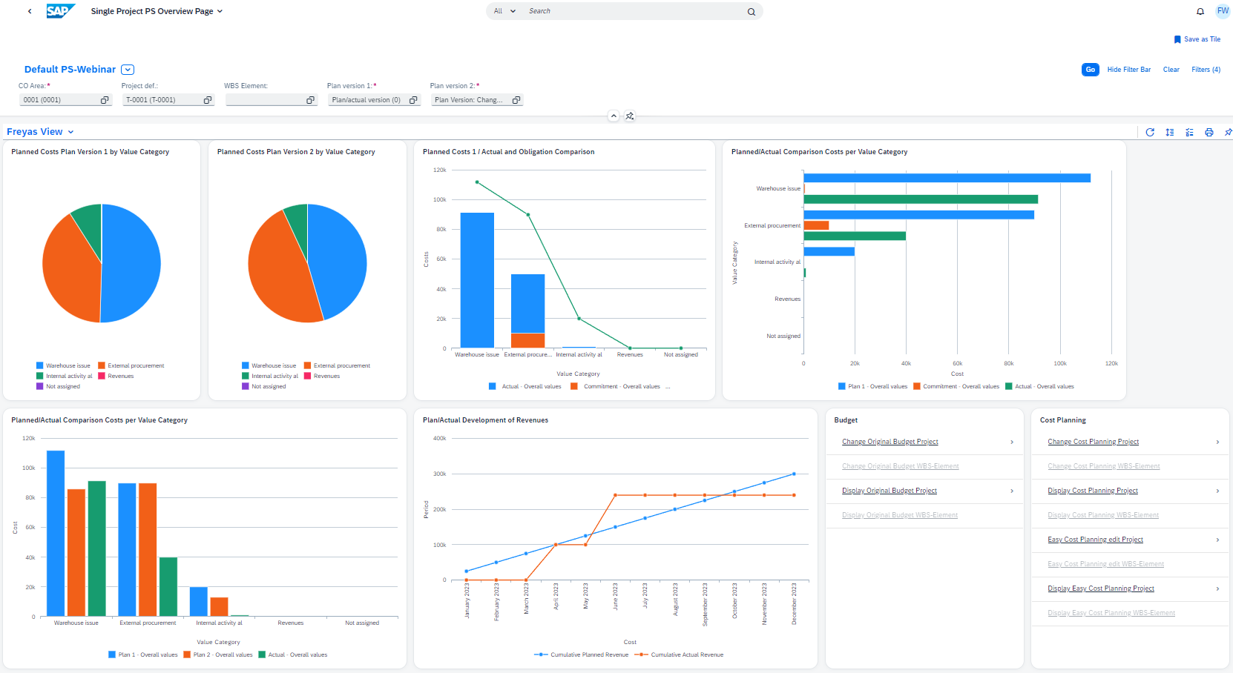Expand Display Original Budget Project chevron
The height and width of the screenshot is (673, 1233).
(x=1012, y=491)
